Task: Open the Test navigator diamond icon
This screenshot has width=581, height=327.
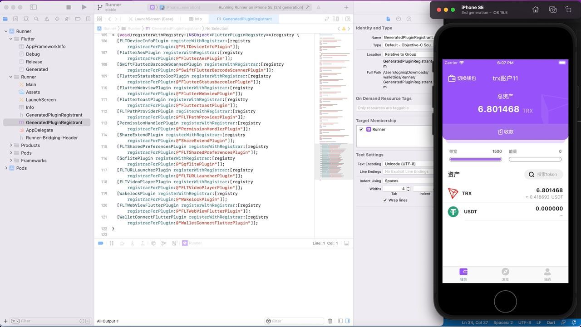Action: tap(57, 19)
